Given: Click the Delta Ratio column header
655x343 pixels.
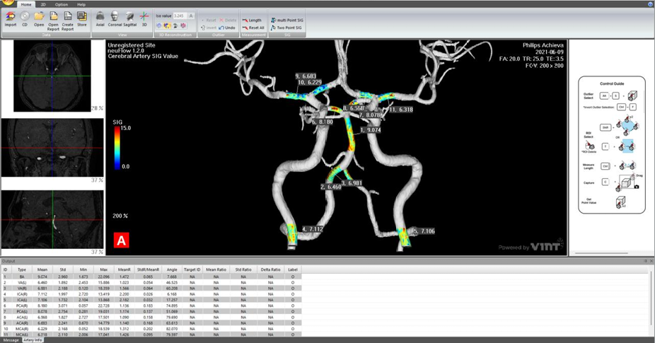Looking at the screenshot, I should (x=270, y=269).
